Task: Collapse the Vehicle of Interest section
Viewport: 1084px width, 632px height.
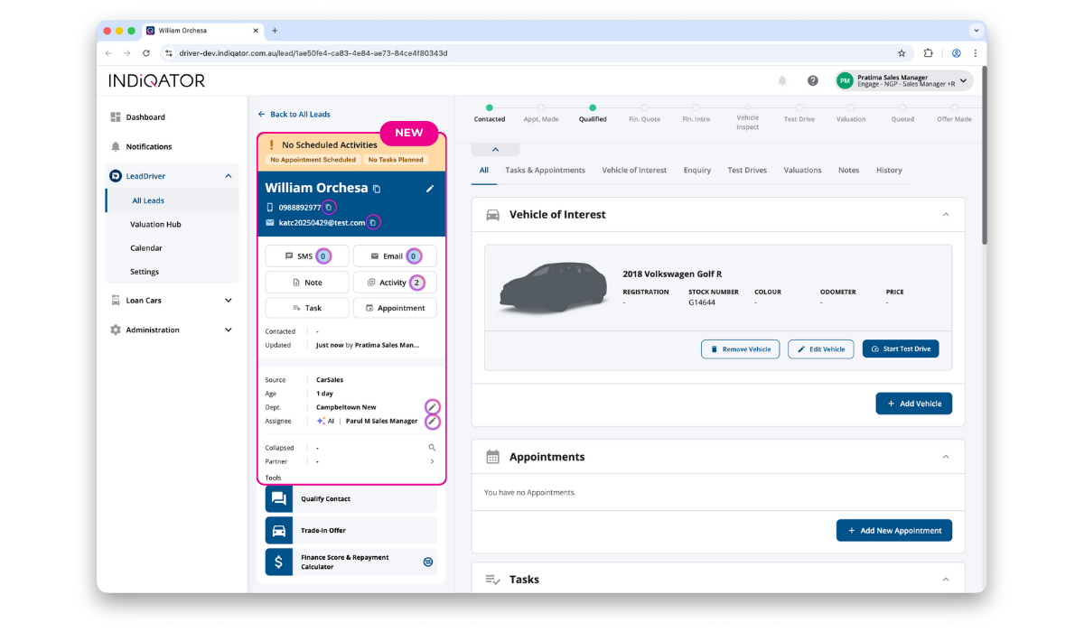Action: pyautogui.click(x=946, y=214)
